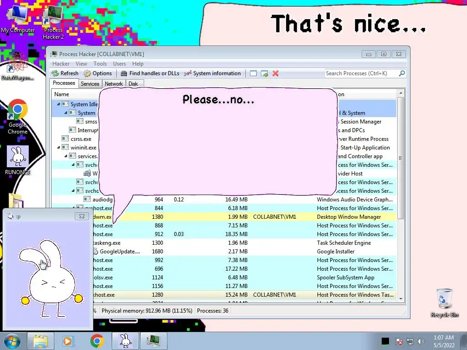This screenshot has width=467, height=350.
Task: Open the Recycle Bin
Action: tap(444, 303)
